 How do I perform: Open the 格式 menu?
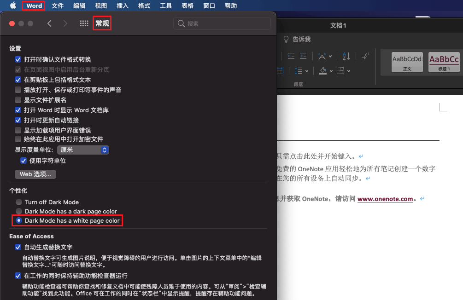point(144,6)
